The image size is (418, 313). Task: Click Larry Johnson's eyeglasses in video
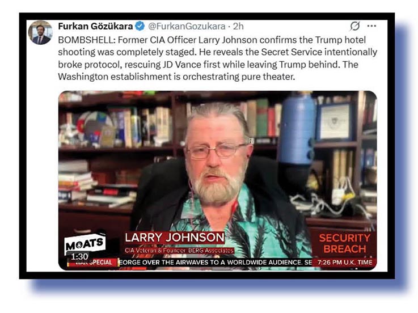217,151
